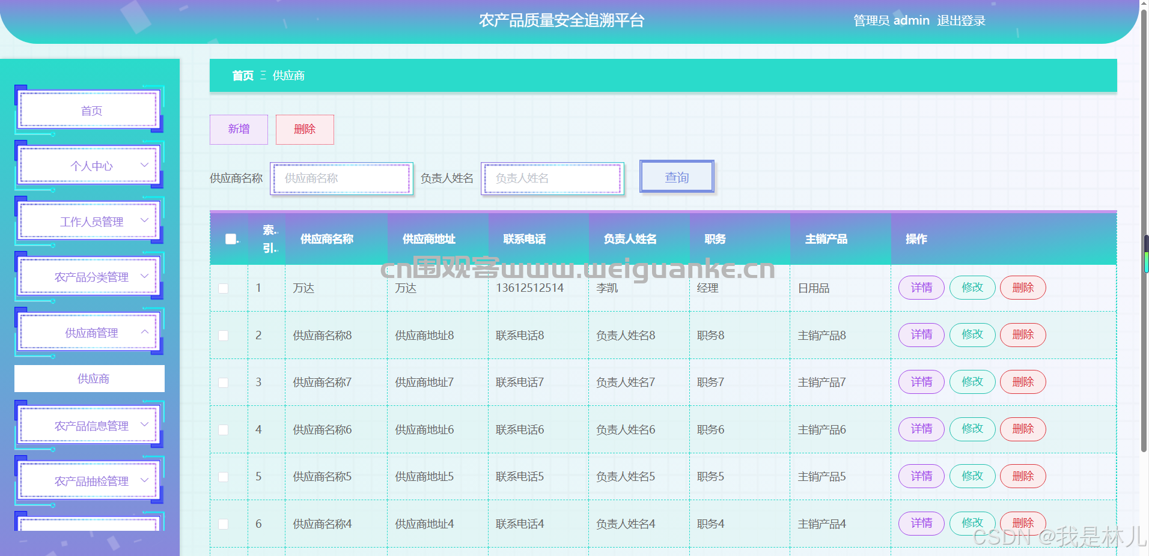Viewport: 1149px width, 556px height.
Task: View 详情 for 供应商名称7
Action: [x=921, y=382]
